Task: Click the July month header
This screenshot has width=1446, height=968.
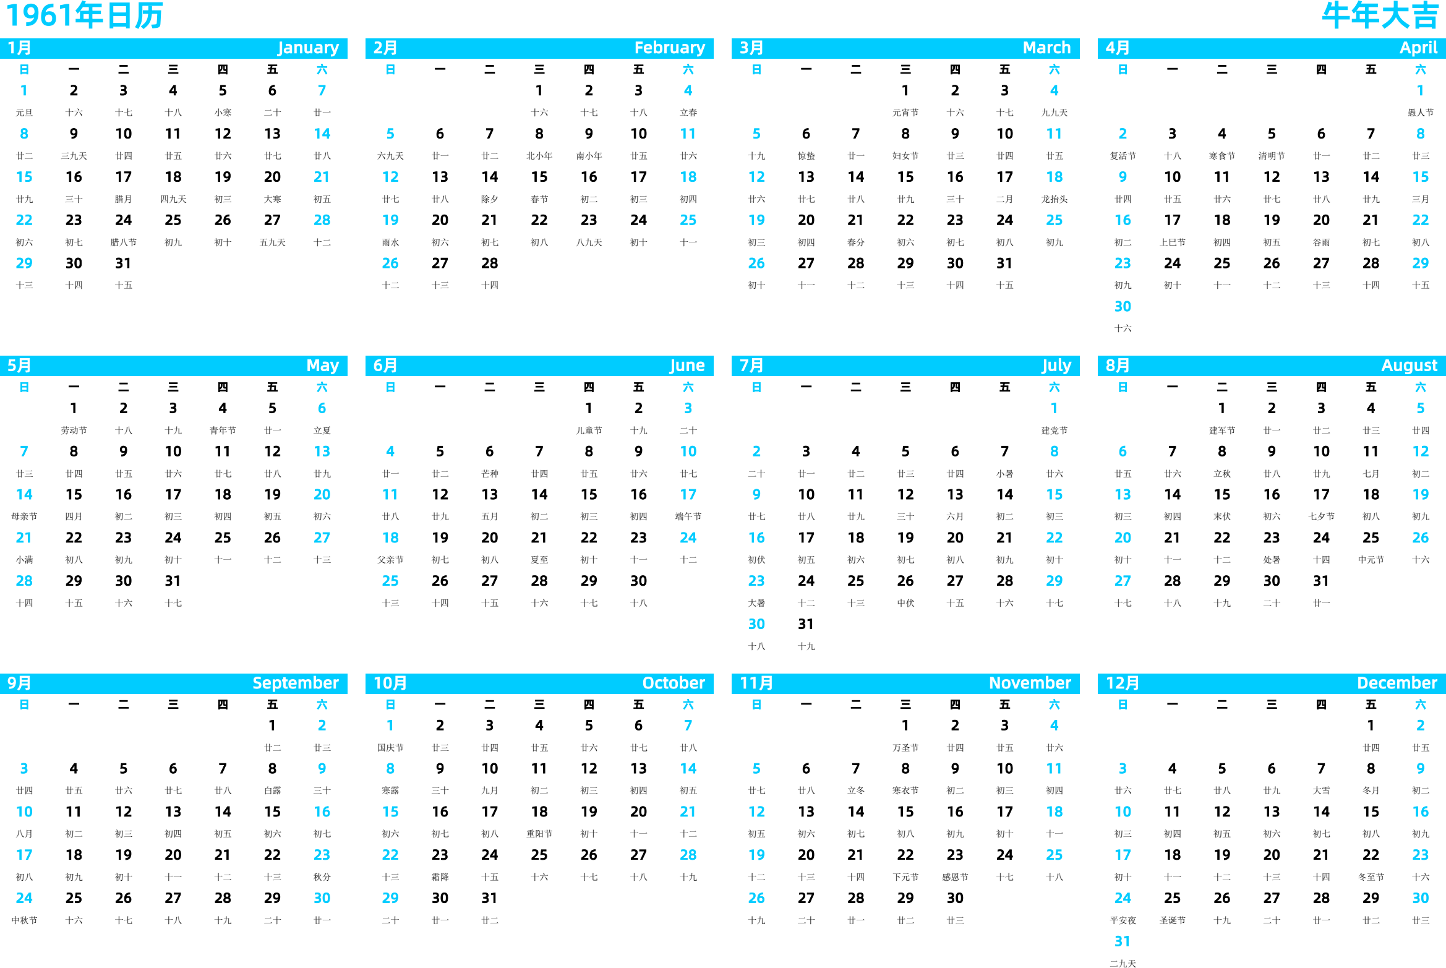Action: 904,372
